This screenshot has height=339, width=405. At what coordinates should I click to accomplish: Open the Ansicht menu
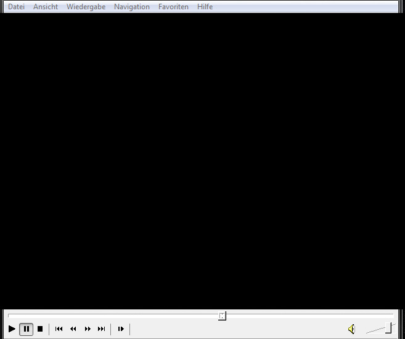tap(46, 7)
